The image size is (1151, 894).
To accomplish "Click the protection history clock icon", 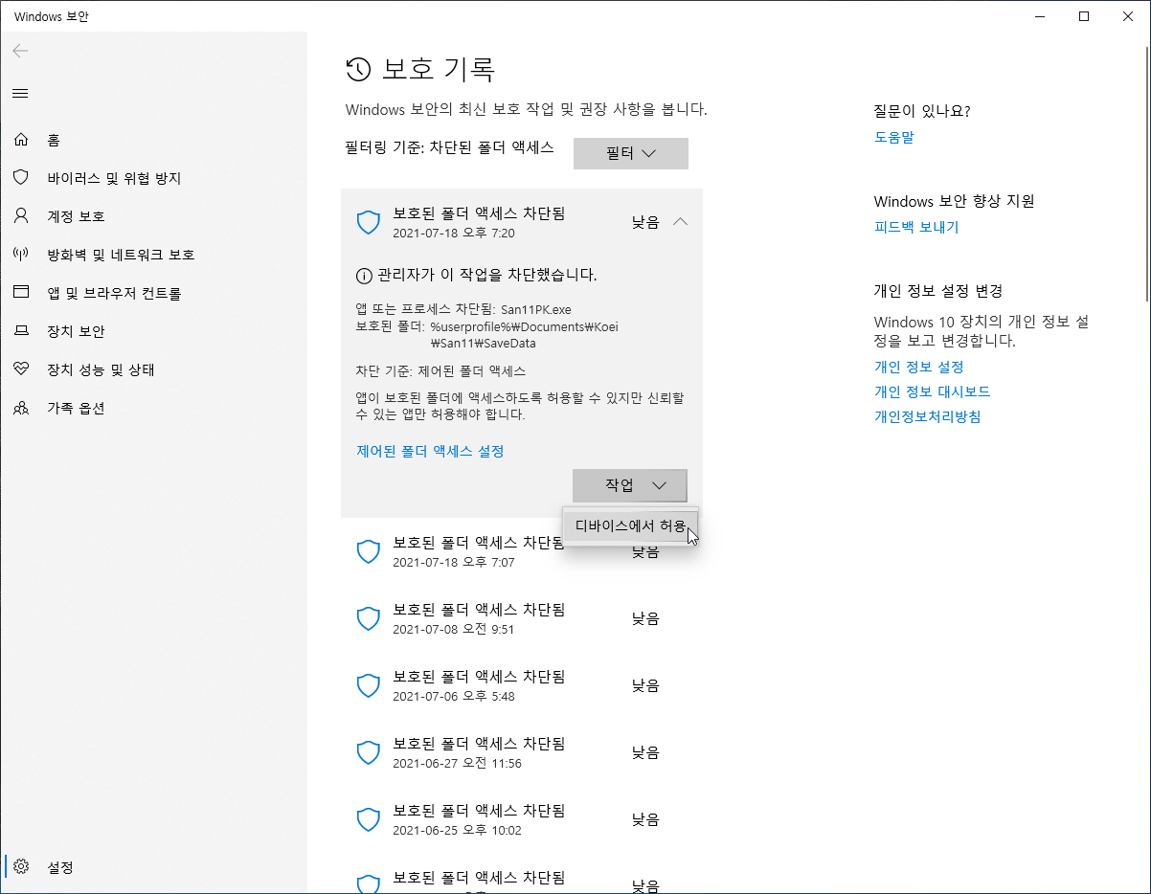I will point(358,69).
